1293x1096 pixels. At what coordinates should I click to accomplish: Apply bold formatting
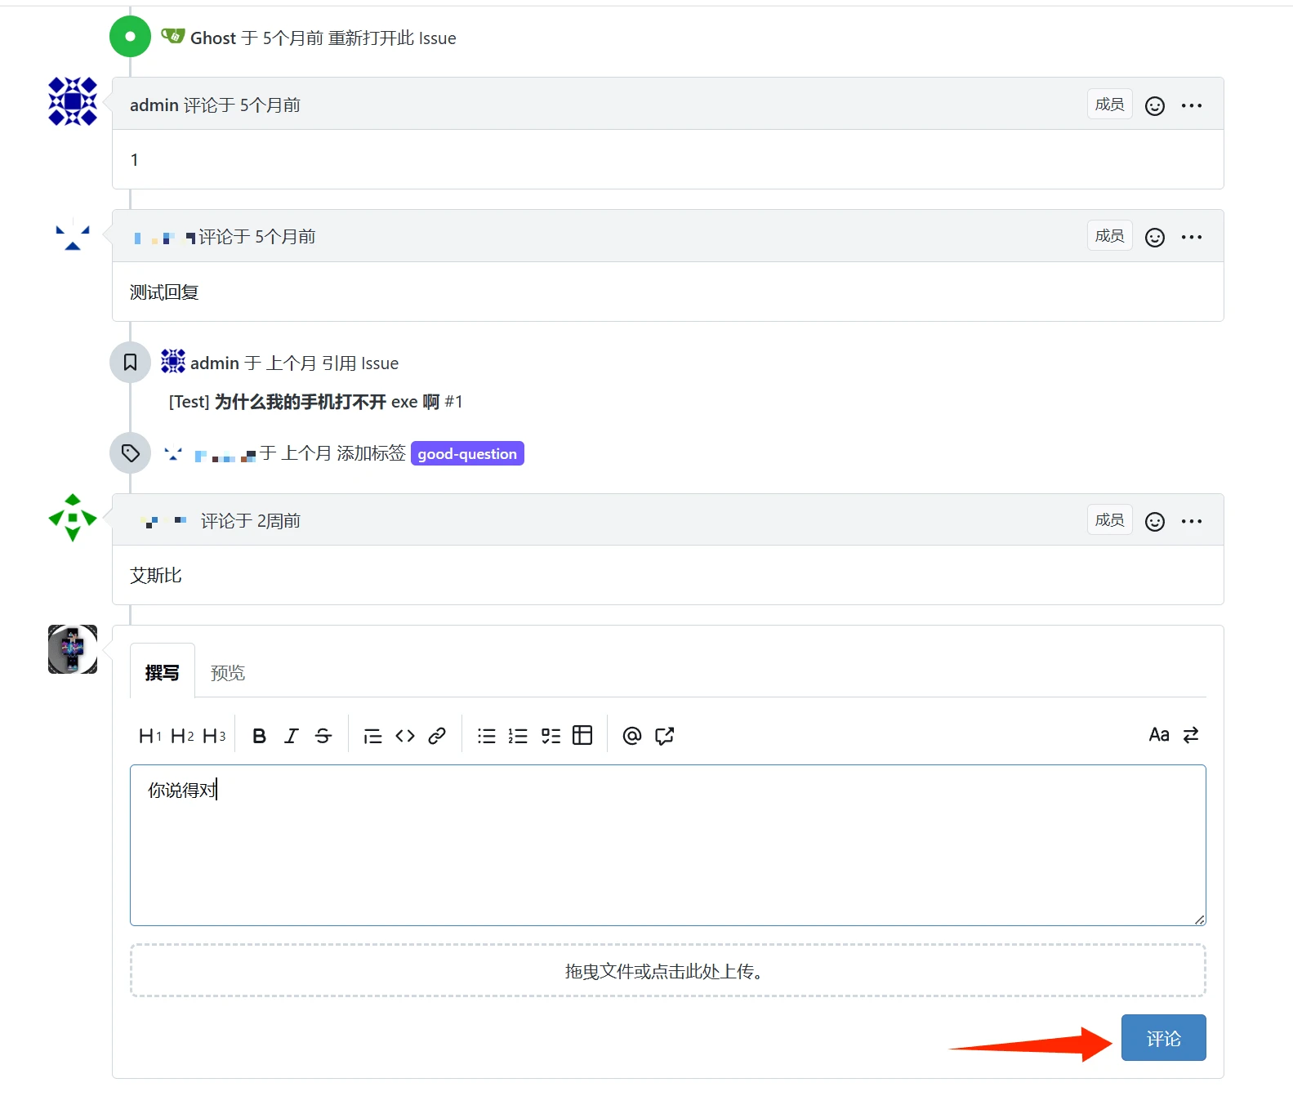260,736
